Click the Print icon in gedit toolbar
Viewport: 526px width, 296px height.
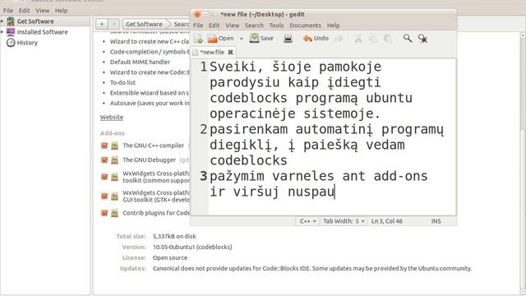(x=288, y=39)
